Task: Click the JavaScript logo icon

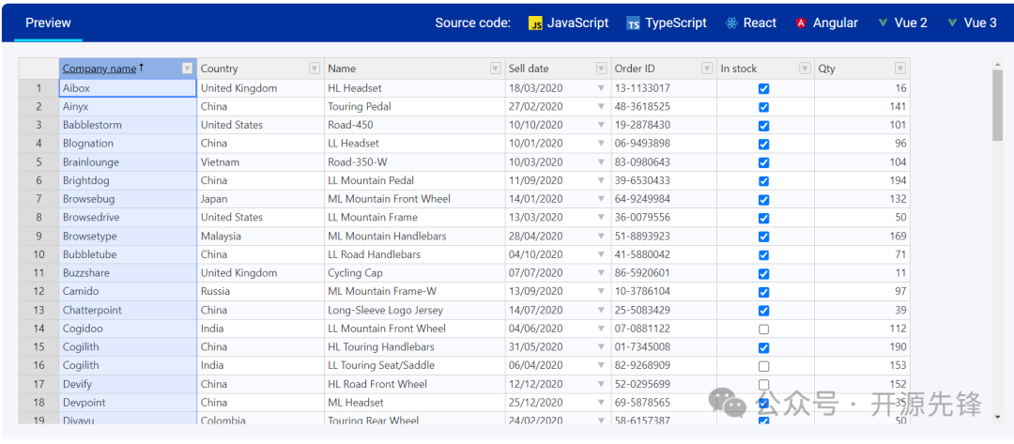Action: pos(536,23)
